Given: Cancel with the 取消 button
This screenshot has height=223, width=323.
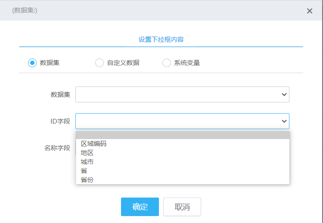Looking at the screenshot, I should pyautogui.click(x=182, y=207).
